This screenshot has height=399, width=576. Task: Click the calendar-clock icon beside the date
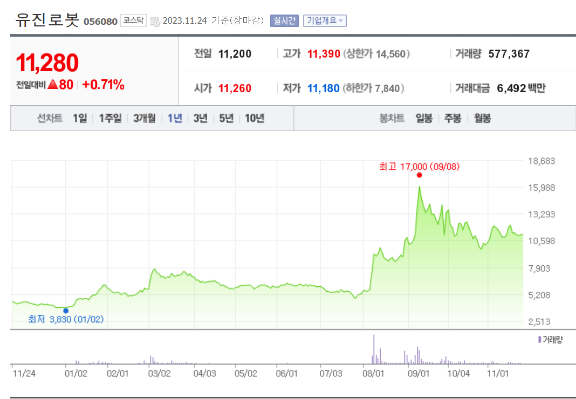click(155, 22)
